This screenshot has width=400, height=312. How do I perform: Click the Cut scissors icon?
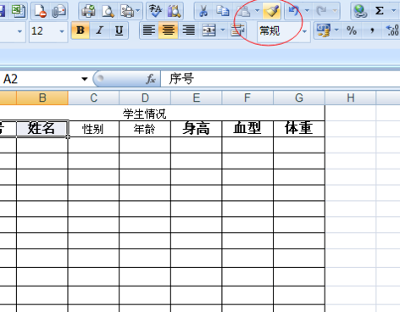pos(203,11)
